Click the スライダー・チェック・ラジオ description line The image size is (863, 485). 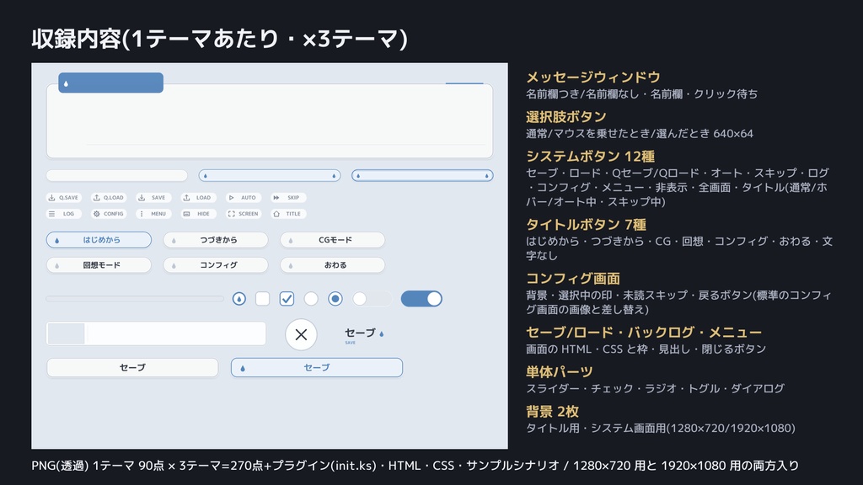[x=655, y=389]
